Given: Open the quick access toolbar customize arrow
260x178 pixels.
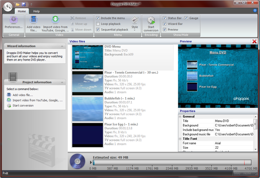Looking at the screenshot, I should pos(31,4).
